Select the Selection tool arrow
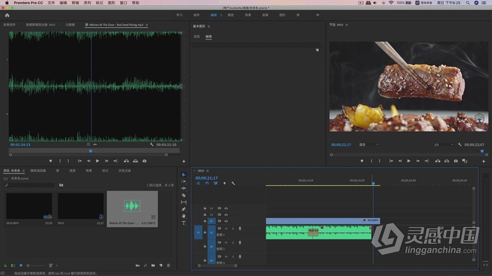The width and height of the screenshot is (492, 276). pos(183,175)
